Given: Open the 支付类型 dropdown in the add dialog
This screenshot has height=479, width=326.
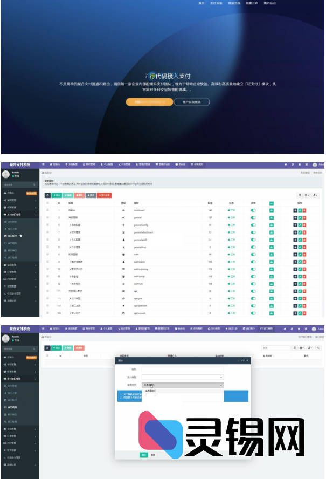Looking at the screenshot, I should (183, 377).
